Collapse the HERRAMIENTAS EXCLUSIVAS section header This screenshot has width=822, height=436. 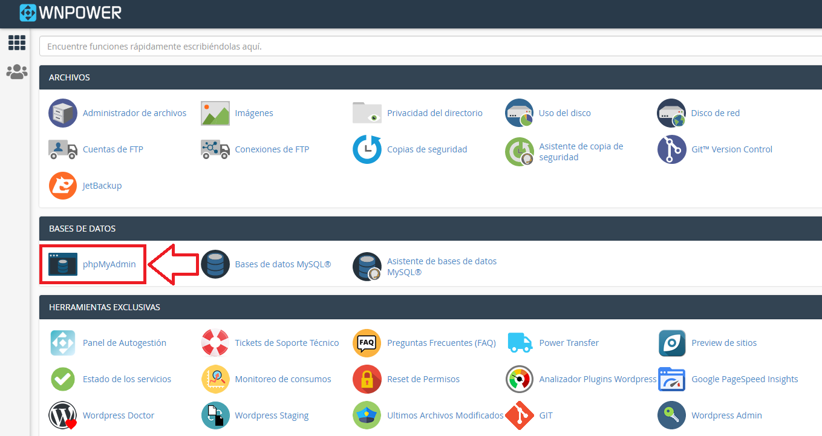[x=430, y=307]
